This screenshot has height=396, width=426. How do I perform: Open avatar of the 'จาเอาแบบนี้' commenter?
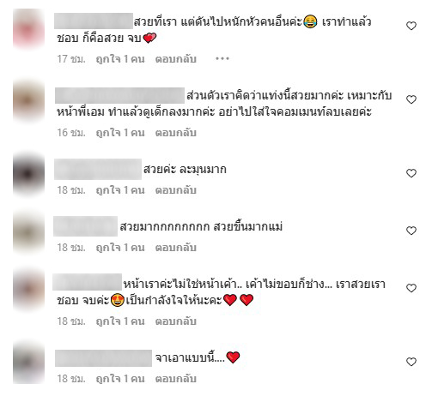tap(28, 363)
